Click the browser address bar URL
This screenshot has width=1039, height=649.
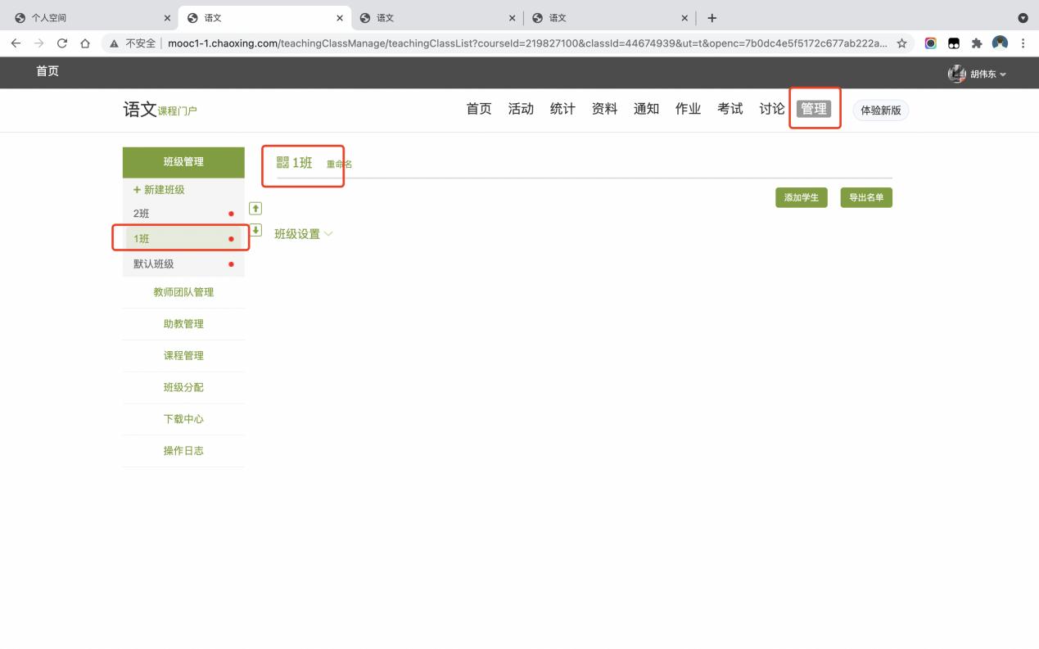pos(527,43)
